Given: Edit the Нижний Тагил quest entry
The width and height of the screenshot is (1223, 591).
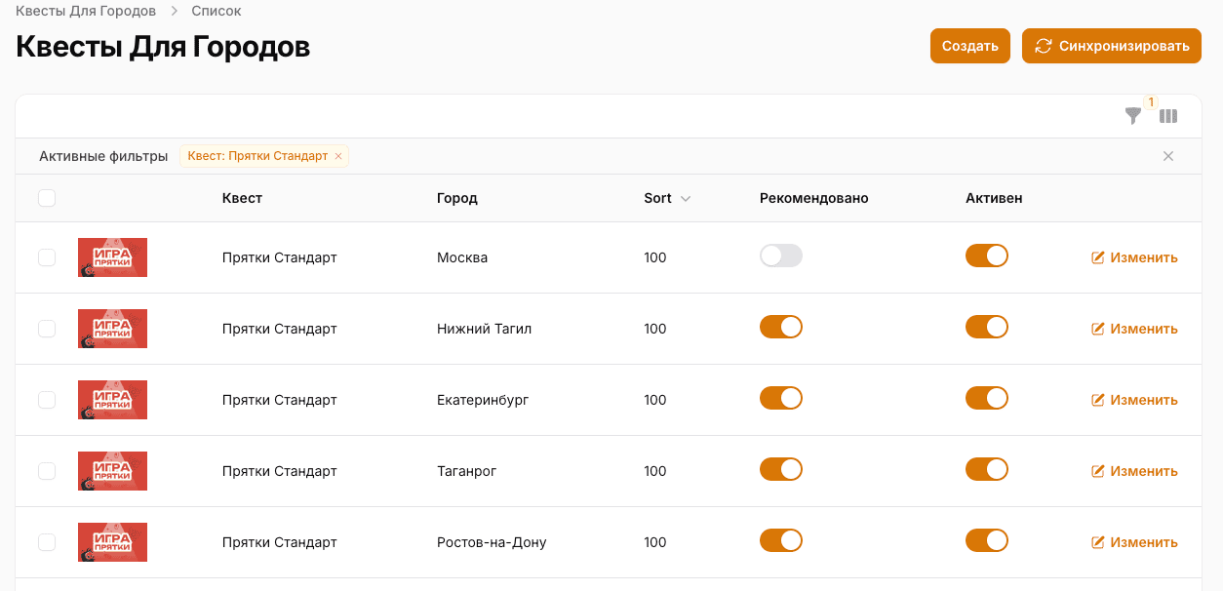Looking at the screenshot, I should click(x=1134, y=329).
